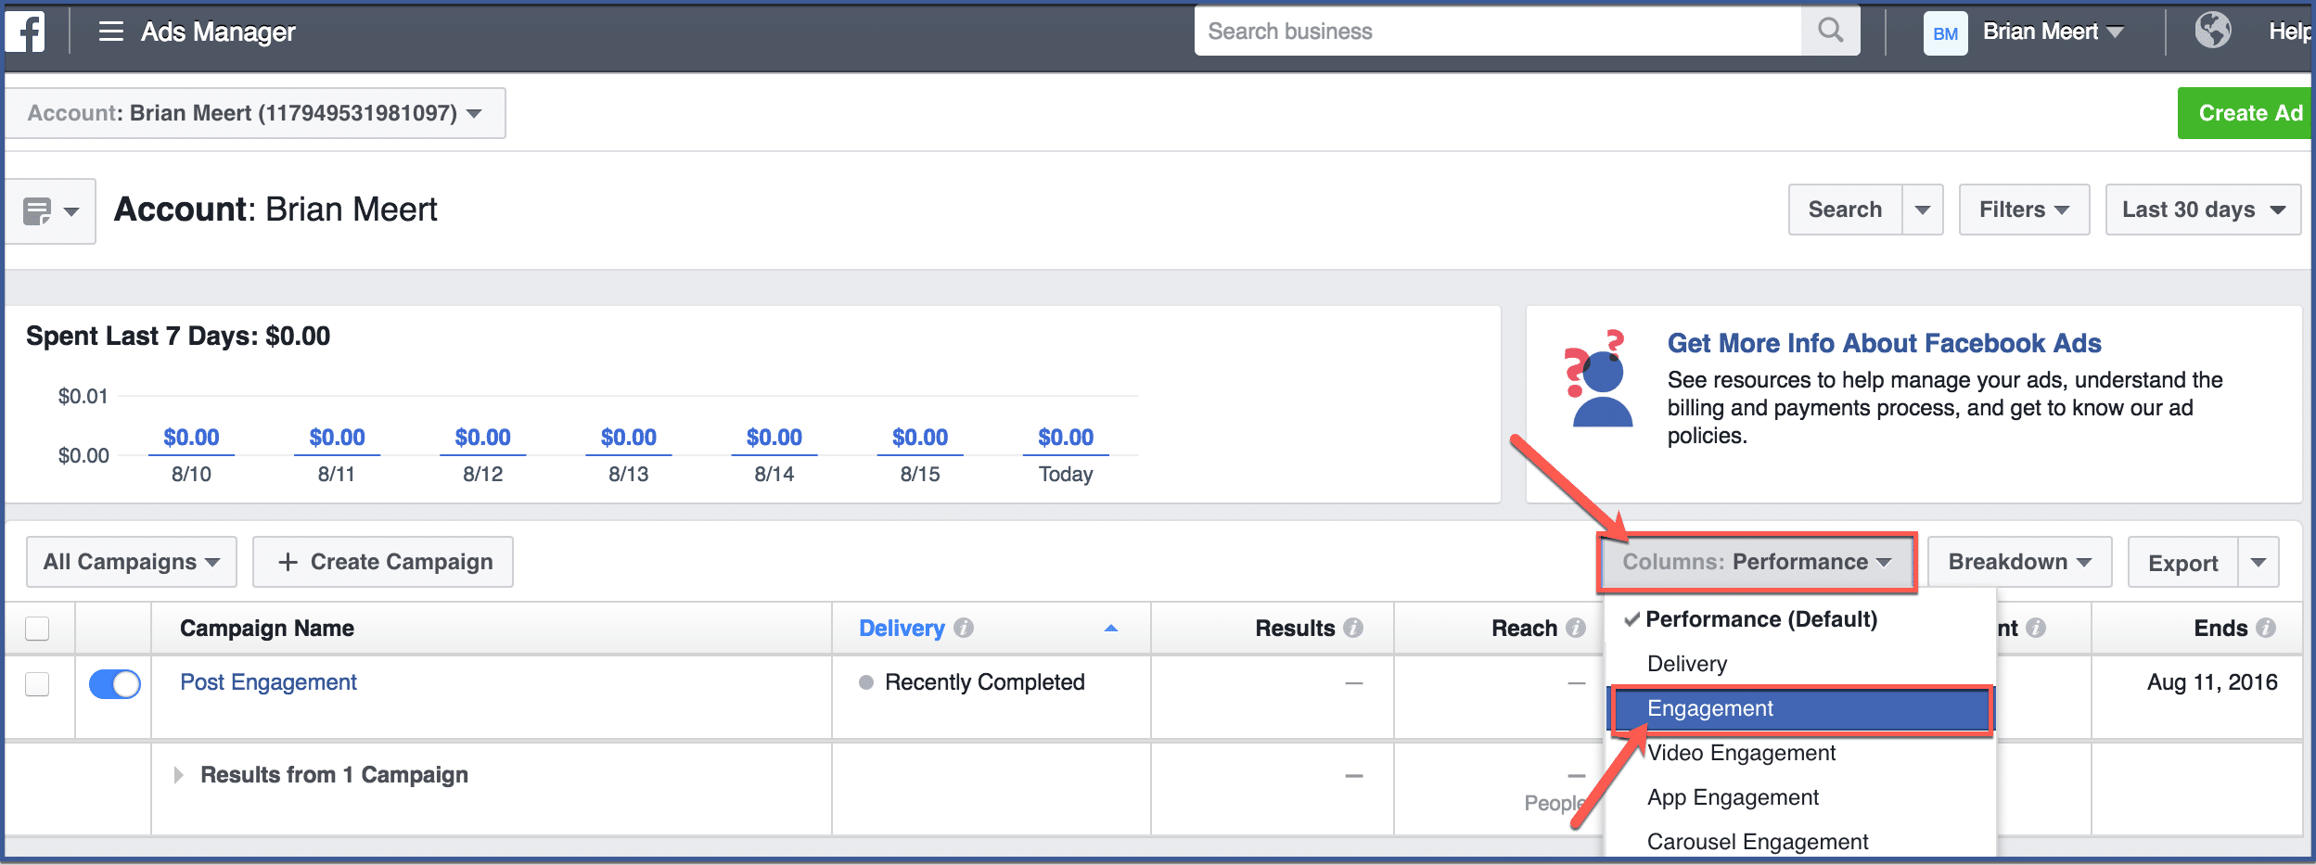The width and height of the screenshot is (2316, 865).
Task: Click the $0.00 spend for 8/15
Action: click(x=920, y=437)
